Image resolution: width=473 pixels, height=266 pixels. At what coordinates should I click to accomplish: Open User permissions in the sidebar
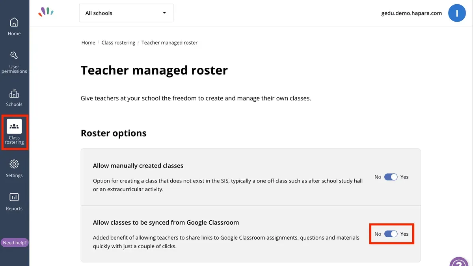point(14,62)
